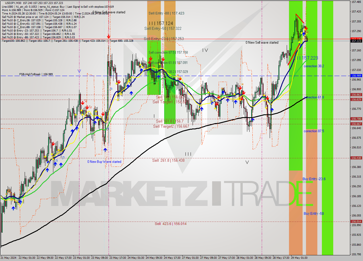
Task: Click the red 157.226 price tag
Action: pyautogui.click(x=356, y=39)
